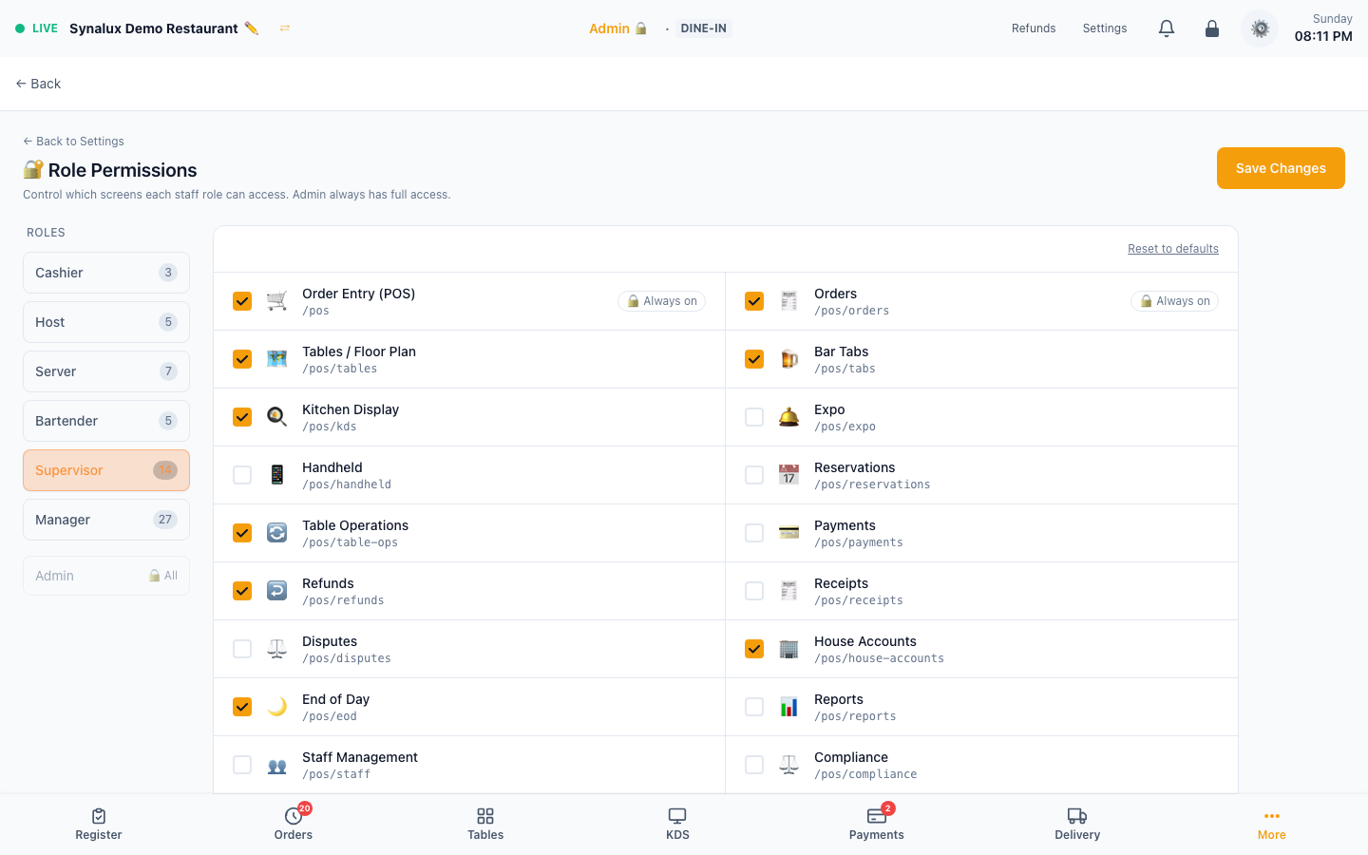Enable the Handheld permission checkbox
The height and width of the screenshot is (855, 1368).
pos(242,475)
